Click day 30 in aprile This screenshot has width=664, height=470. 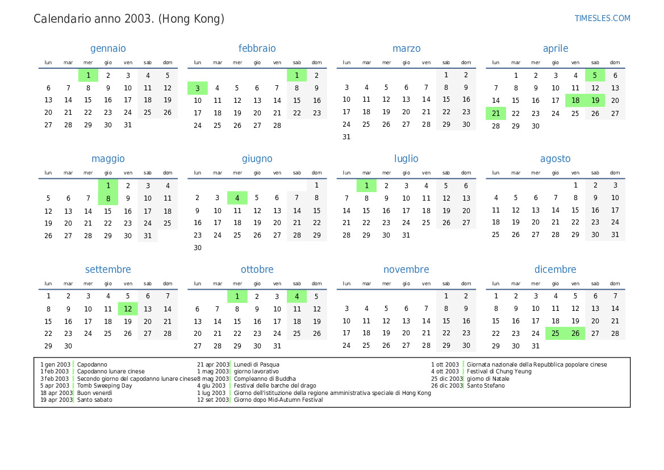point(535,126)
